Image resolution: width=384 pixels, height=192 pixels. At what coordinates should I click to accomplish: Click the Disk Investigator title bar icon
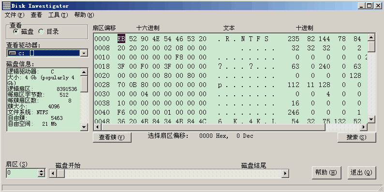[x=7, y=6]
